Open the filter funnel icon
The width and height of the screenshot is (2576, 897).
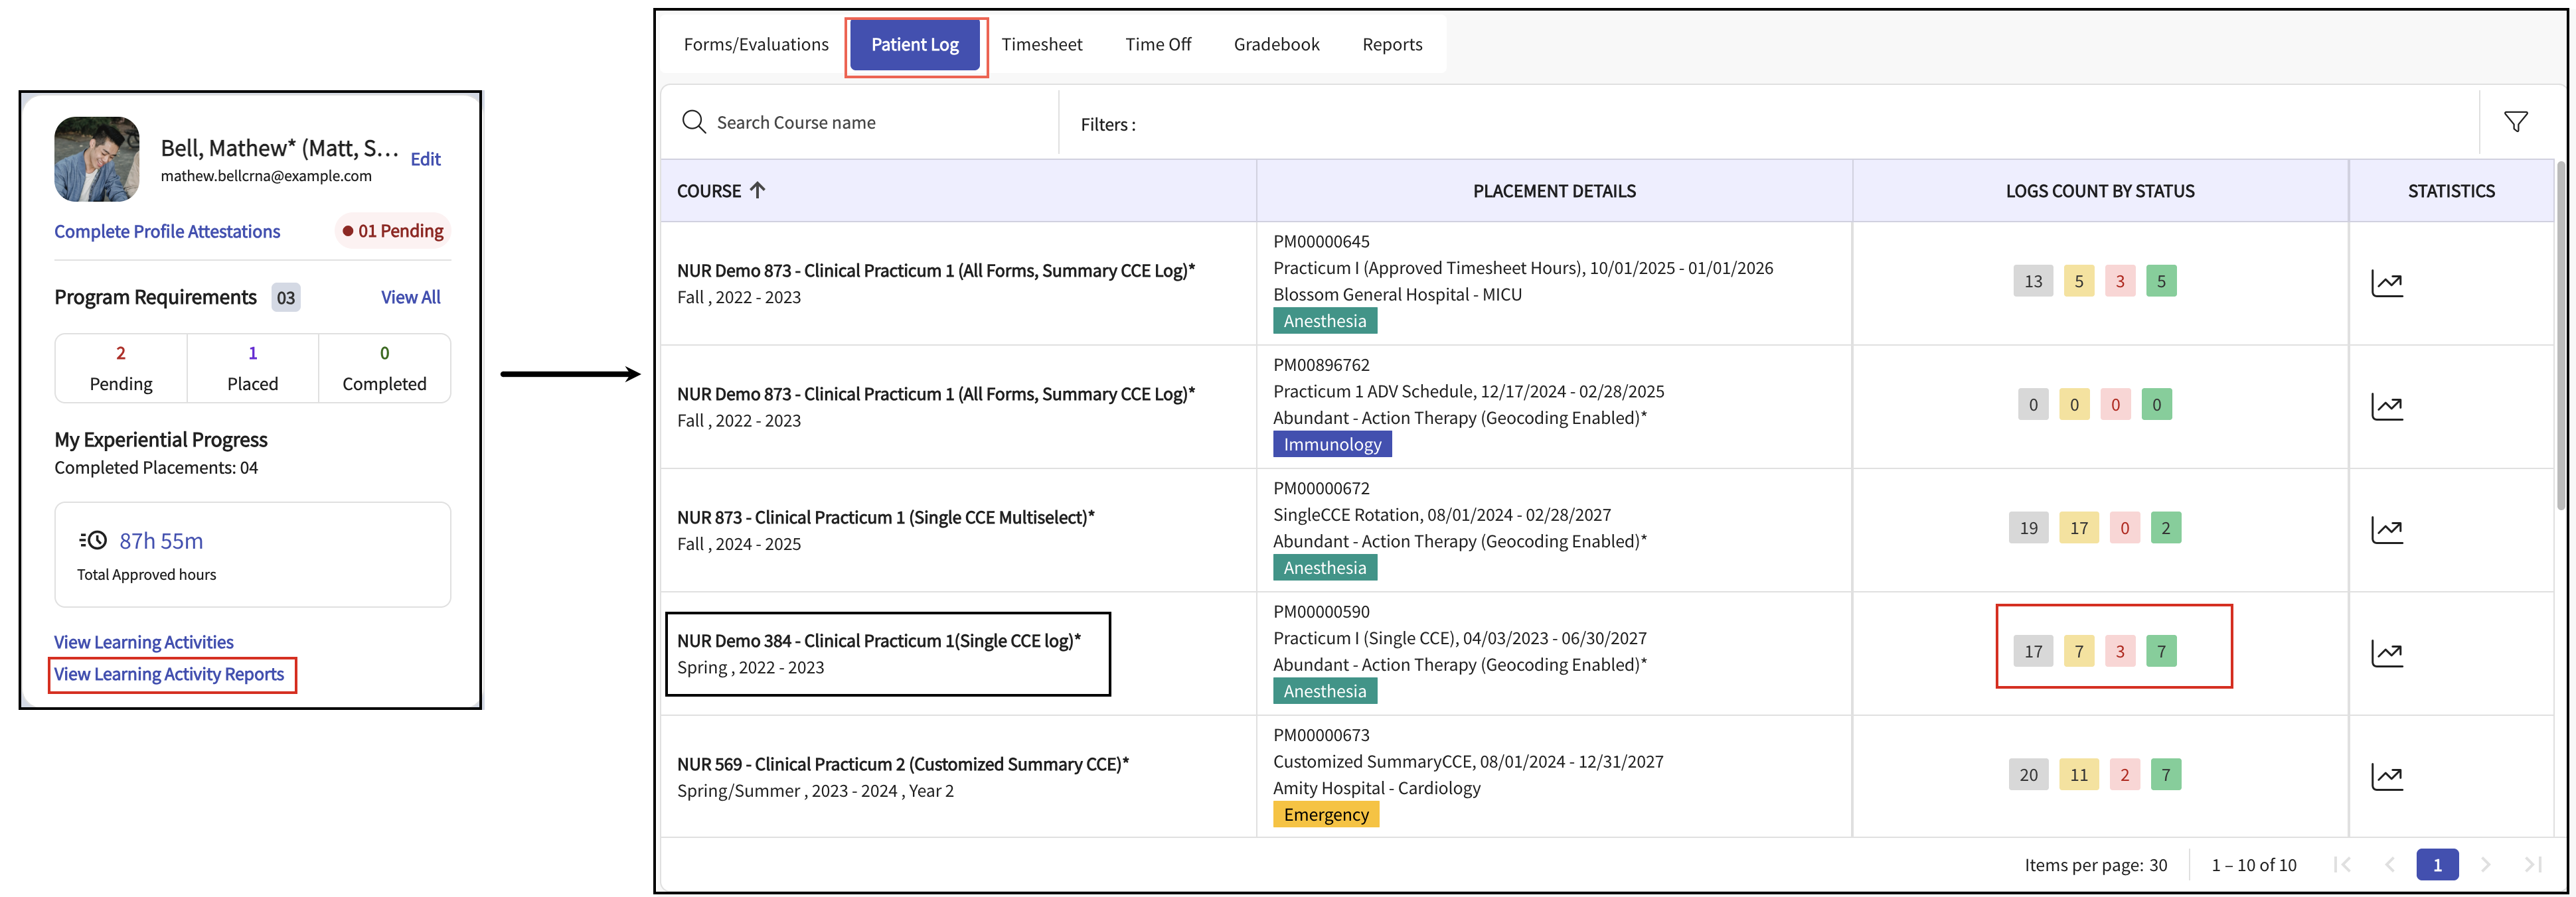[x=2515, y=122]
